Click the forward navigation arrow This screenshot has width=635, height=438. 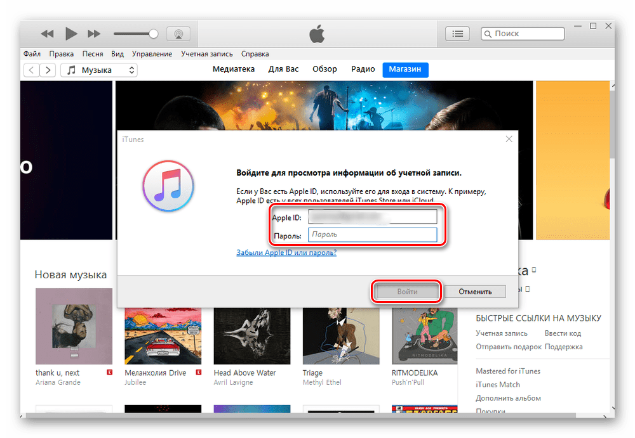48,70
